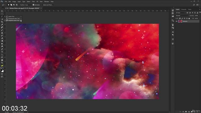The width and height of the screenshot is (201, 113).
Task: Select the Horizontal Type tool
Action: click(x=2, y=52)
